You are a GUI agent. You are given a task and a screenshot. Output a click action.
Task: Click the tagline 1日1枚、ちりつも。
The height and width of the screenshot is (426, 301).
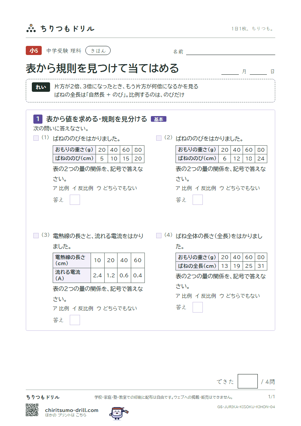[253, 28]
